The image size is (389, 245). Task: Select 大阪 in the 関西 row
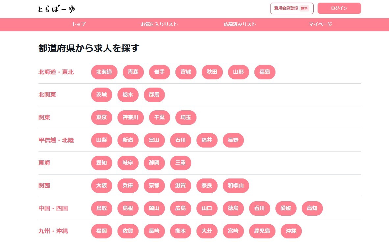pos(101,186)
